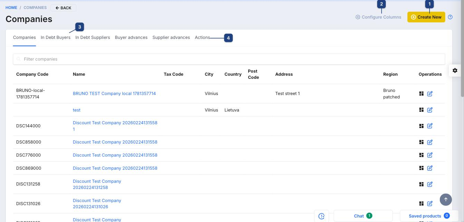
Task: Edit the BRUNO TEST Company row
Action: [x=430, y=94]
